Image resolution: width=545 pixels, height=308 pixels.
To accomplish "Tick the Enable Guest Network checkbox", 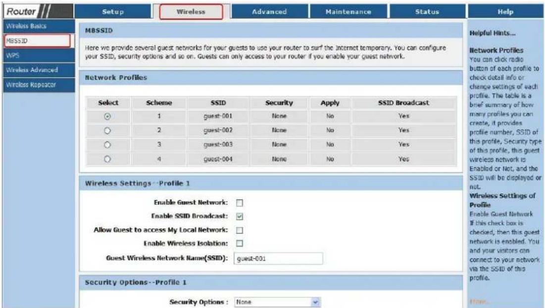I will [x=240, y=202].
